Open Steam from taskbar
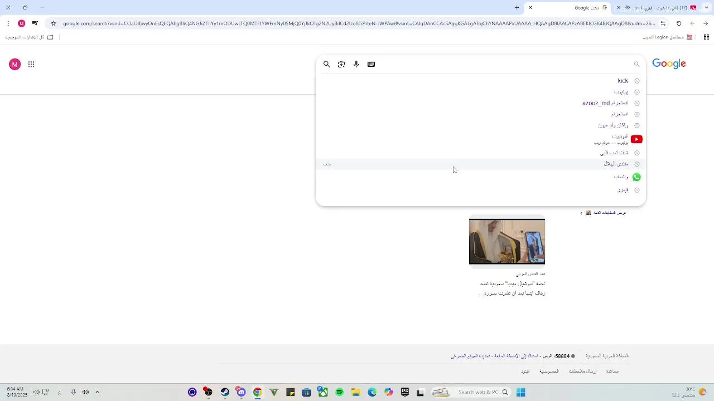The image size is (714, 401). (225, 392)
